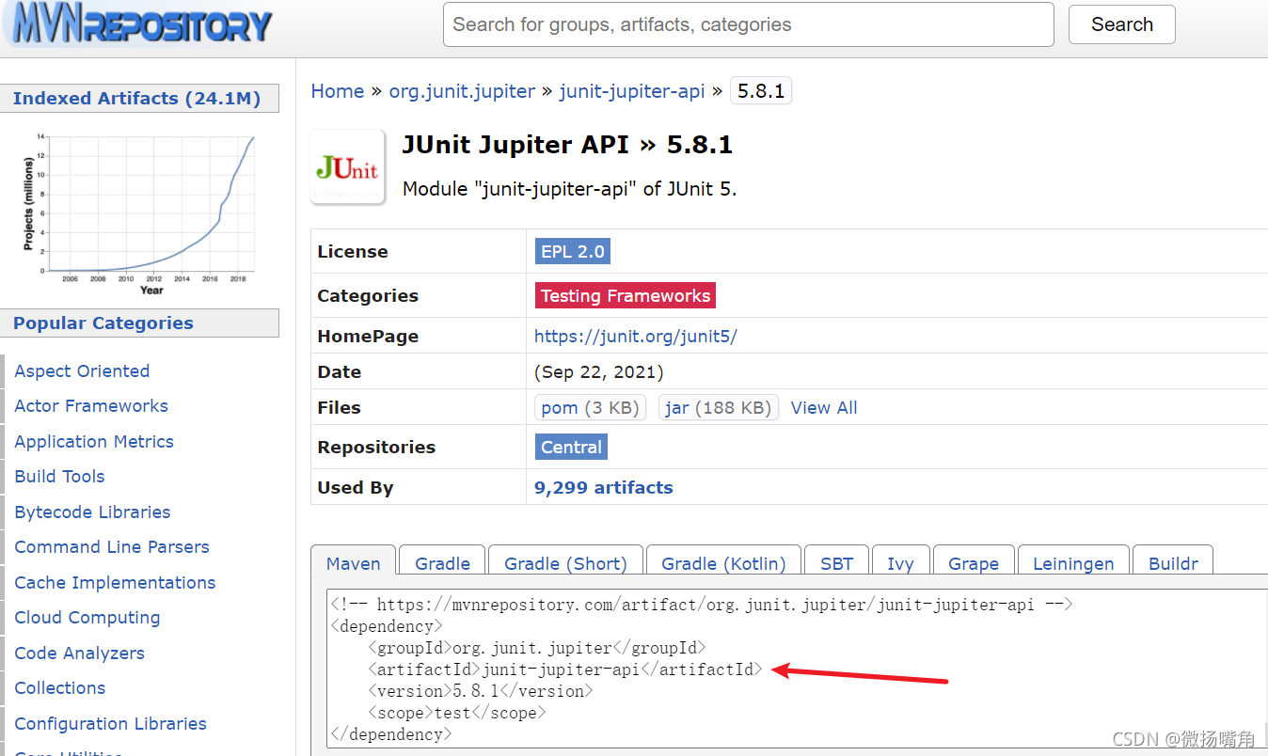Screen dimensions: 1268x756
Task: Click the MVNRepository logo
Action: click(138, 24)
